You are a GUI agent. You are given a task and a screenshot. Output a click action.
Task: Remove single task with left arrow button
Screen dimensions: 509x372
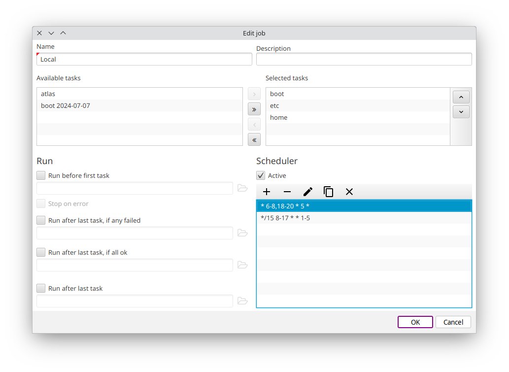tap(254, 125)
